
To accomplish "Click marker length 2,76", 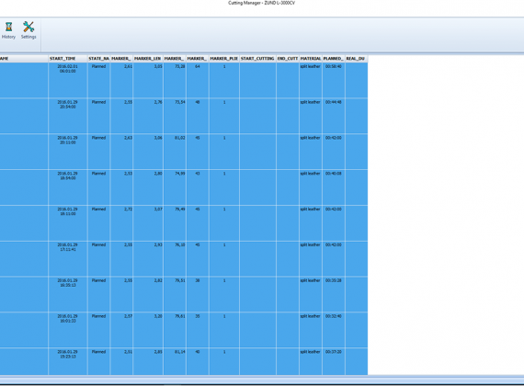I will pyautogui.click(x=158, y=102).
